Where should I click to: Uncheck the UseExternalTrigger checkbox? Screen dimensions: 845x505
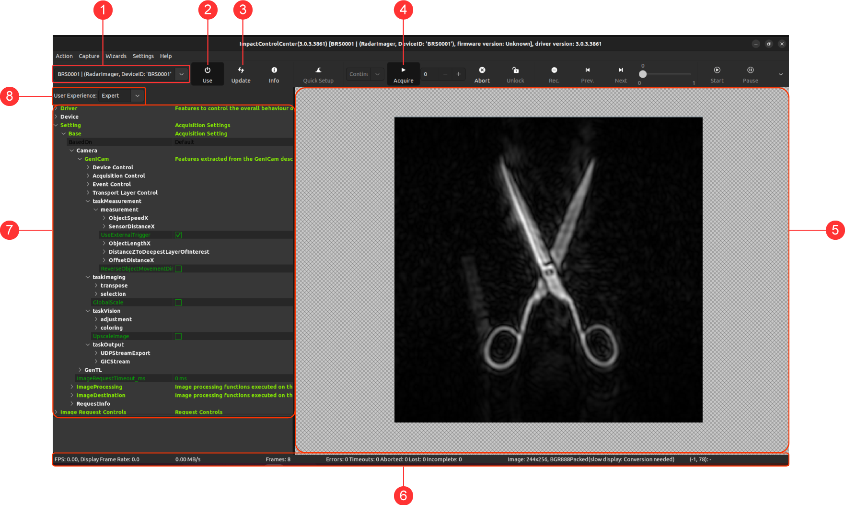(x=178, y=235)
